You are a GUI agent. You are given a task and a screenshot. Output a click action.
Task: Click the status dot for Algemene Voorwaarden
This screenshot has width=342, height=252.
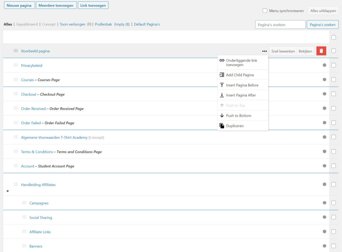[x=324, y=137]
